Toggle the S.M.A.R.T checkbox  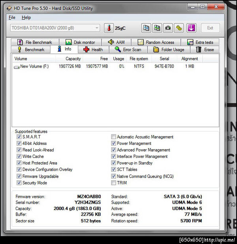pyautogui.click(x=19, y=137)
